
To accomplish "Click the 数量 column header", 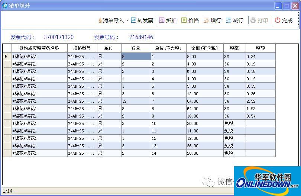I will click(x=136, y=48).
